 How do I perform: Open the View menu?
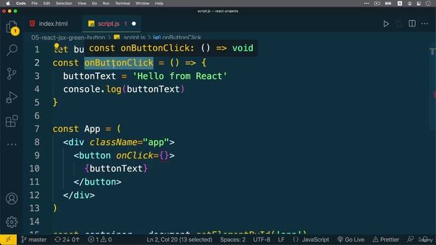click(x=82, y=3)
